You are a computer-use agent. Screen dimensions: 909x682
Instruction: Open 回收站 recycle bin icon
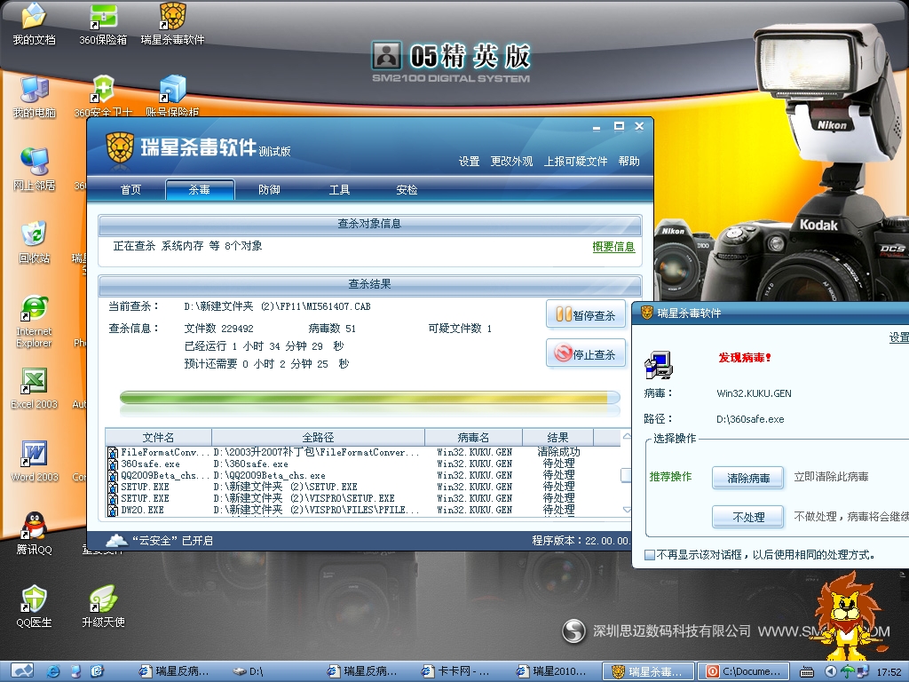click(34, 242)
